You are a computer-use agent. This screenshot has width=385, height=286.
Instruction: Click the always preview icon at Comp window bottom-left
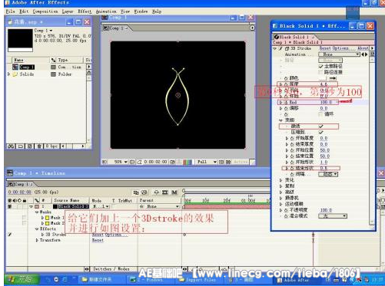pos(105,162)
